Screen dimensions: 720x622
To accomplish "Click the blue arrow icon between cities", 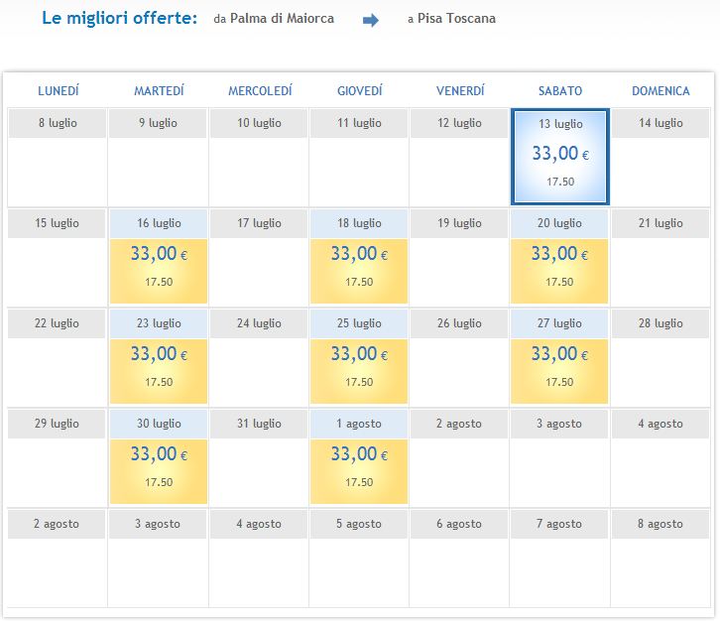I will 371,20.
